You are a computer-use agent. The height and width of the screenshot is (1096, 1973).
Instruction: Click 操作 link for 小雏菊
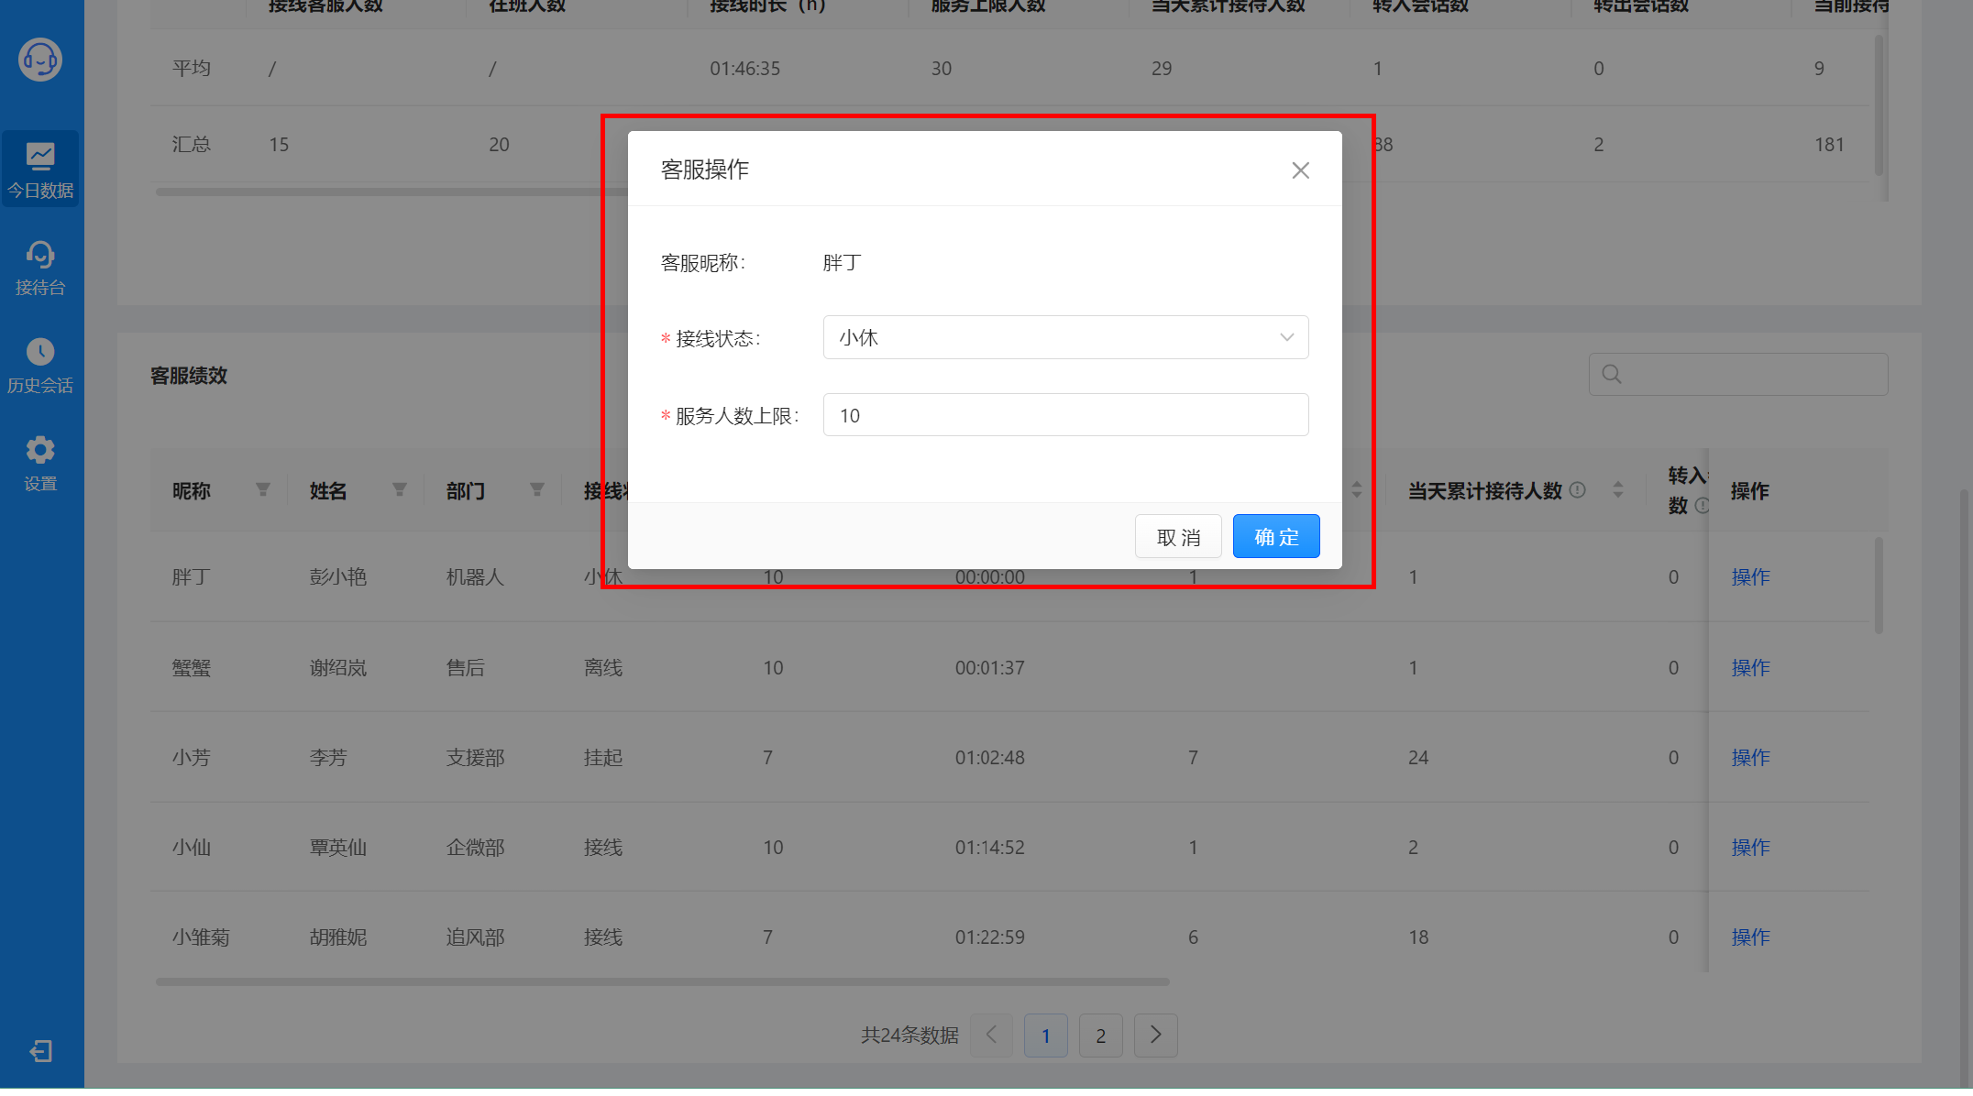[x=1750, y=937]
